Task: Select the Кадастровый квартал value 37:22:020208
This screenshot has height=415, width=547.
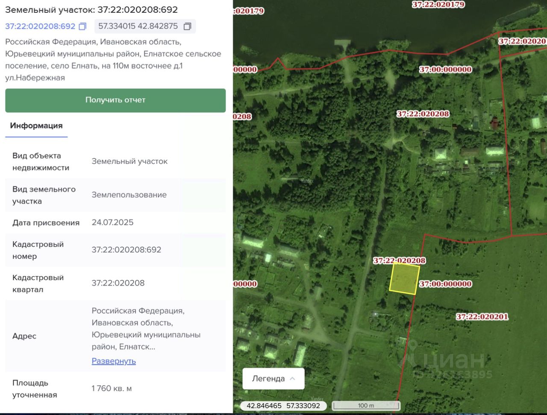Action: (x=118, y=283)
